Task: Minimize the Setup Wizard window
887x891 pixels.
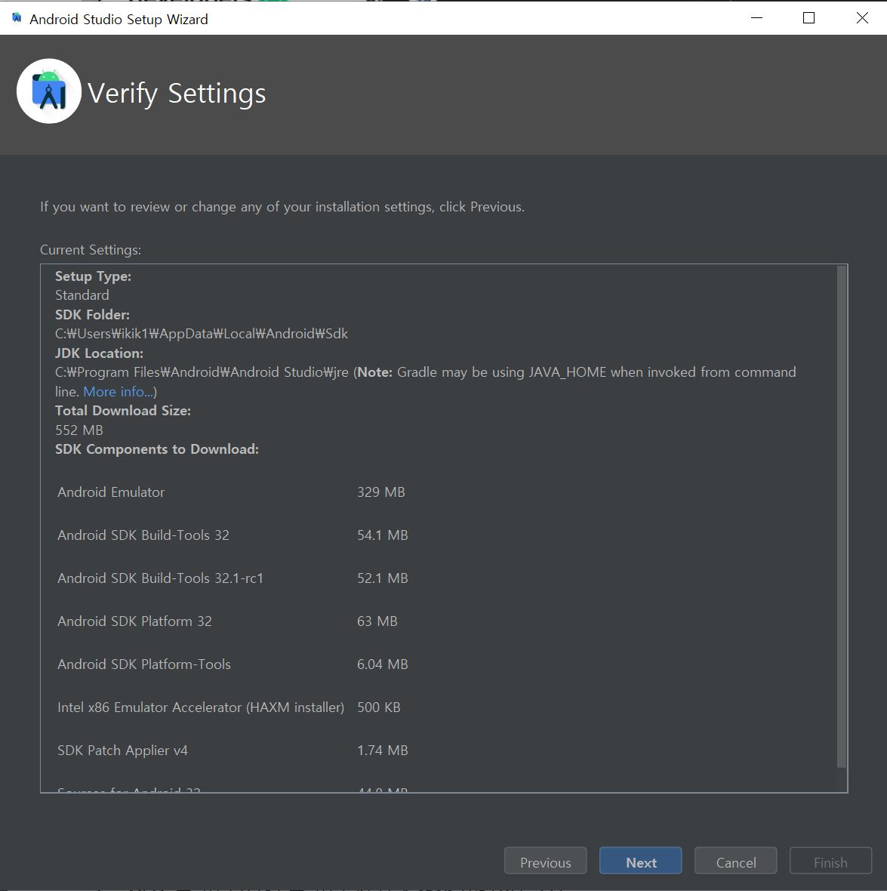Action: click(x=757, y=18)
